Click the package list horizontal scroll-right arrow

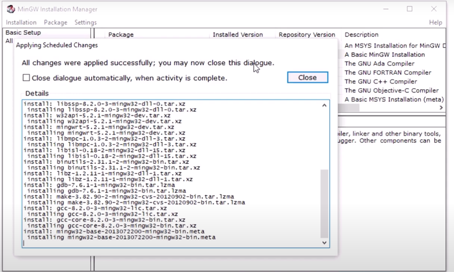click(441, 108)
